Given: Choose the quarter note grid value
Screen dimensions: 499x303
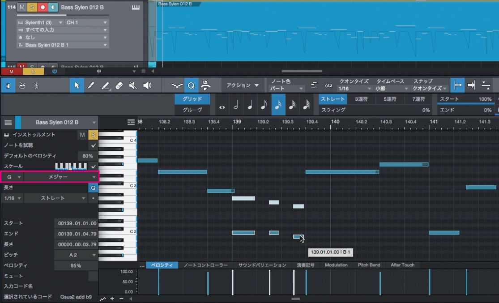Looking at the screenshot, I should click(x=250, y=105).
